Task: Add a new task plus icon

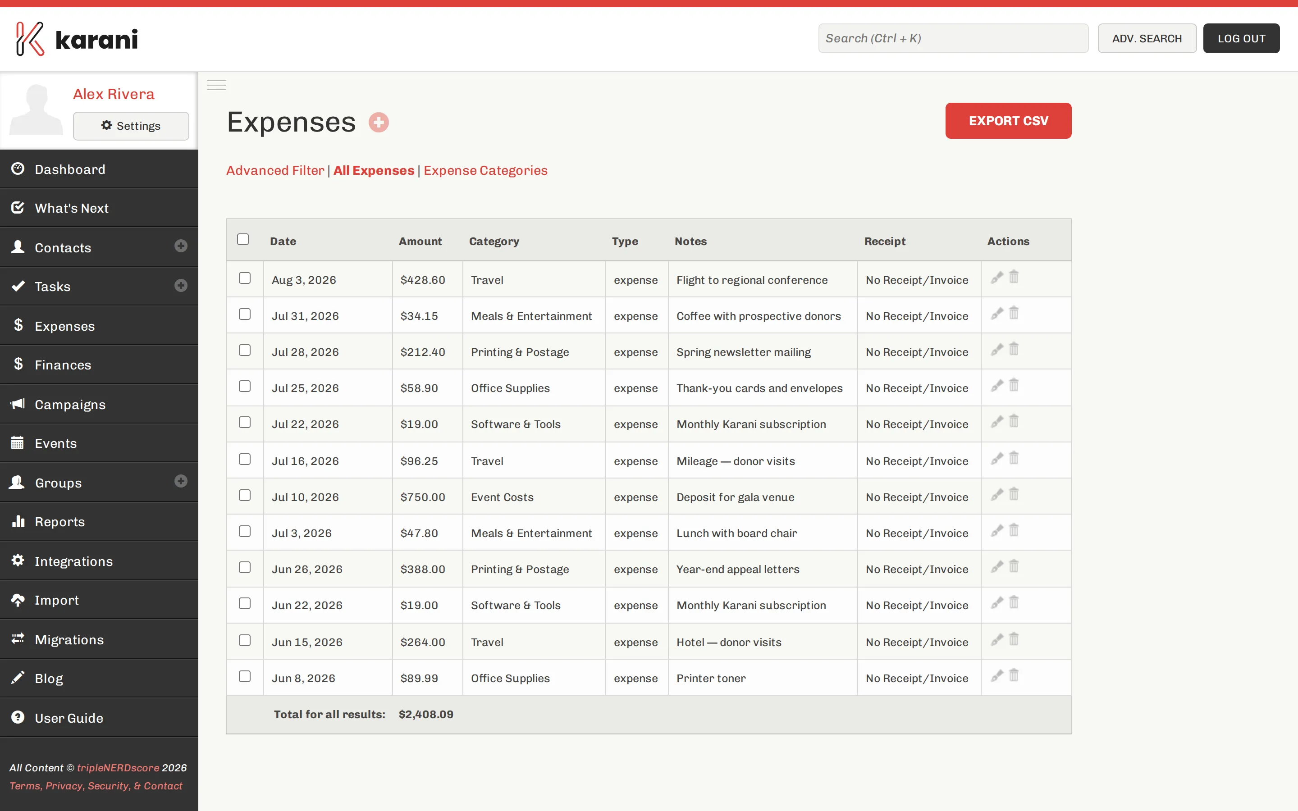Action: [181, 285]
